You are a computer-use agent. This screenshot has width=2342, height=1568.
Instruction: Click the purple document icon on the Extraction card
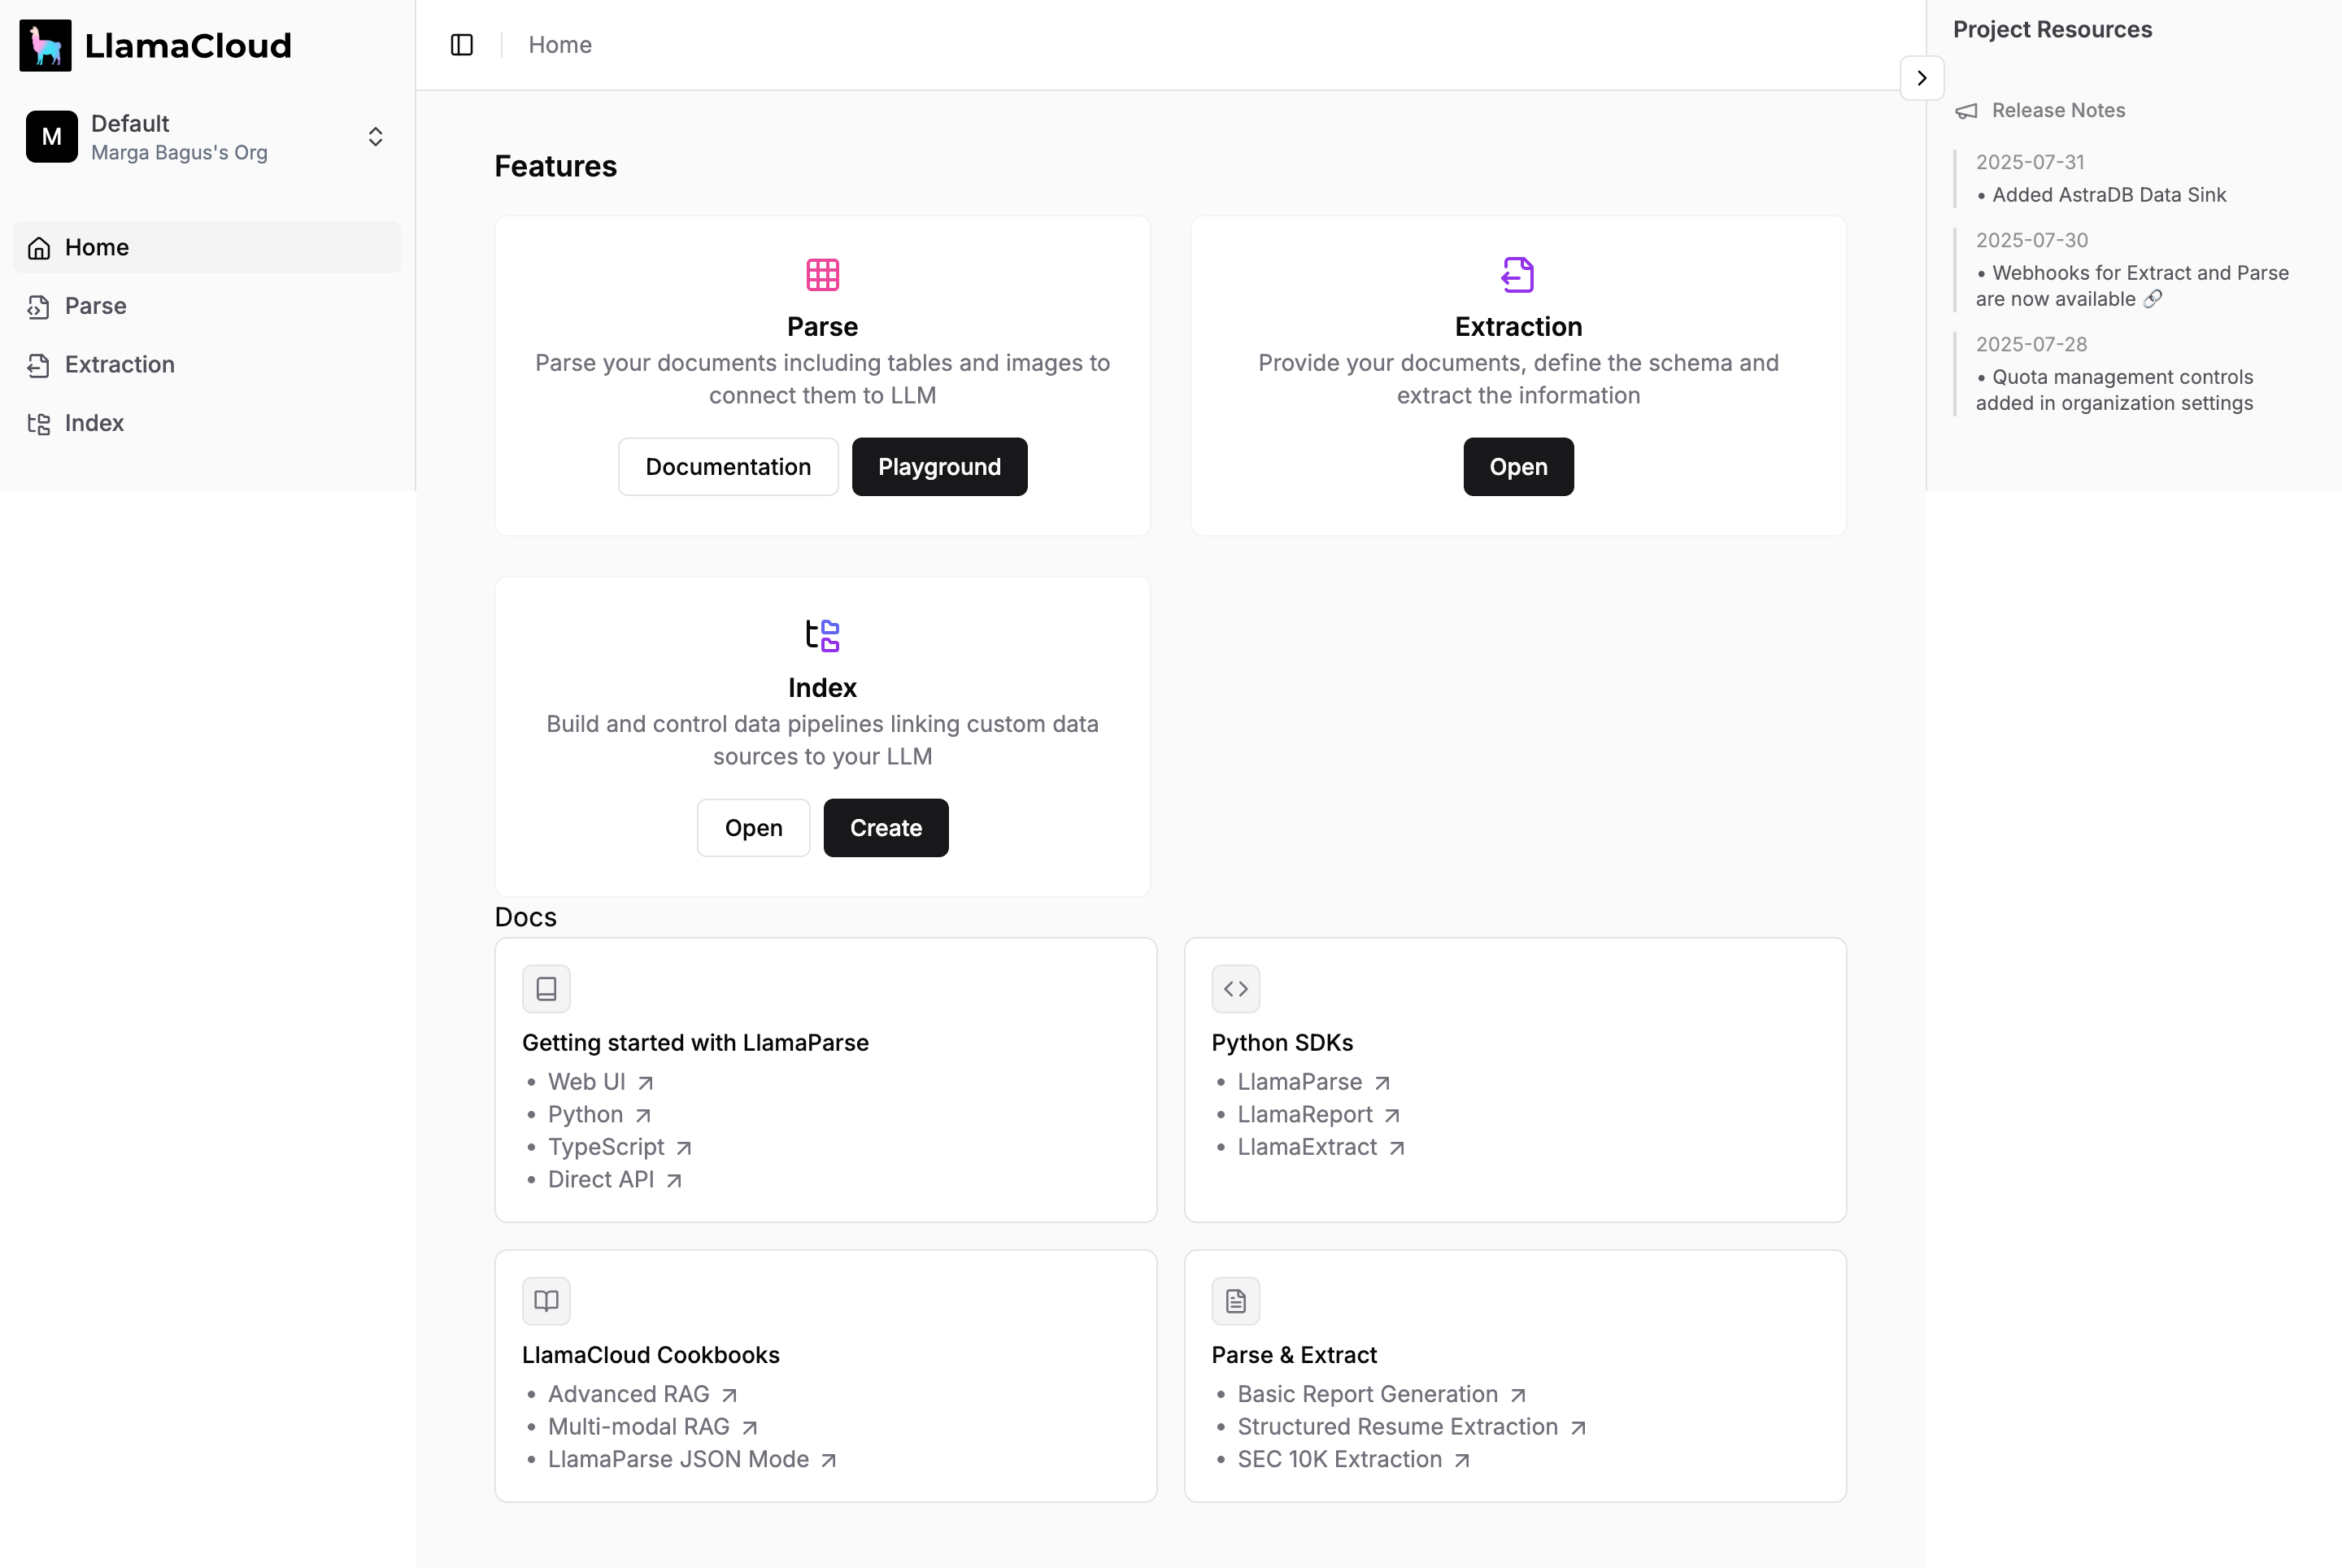(x=1517, y=274)
